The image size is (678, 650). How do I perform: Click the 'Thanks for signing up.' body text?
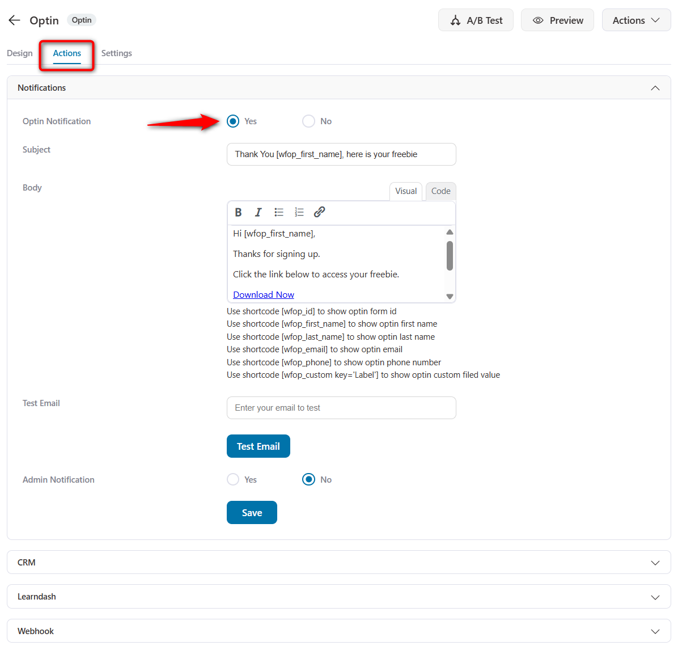(x=276, y=254)
